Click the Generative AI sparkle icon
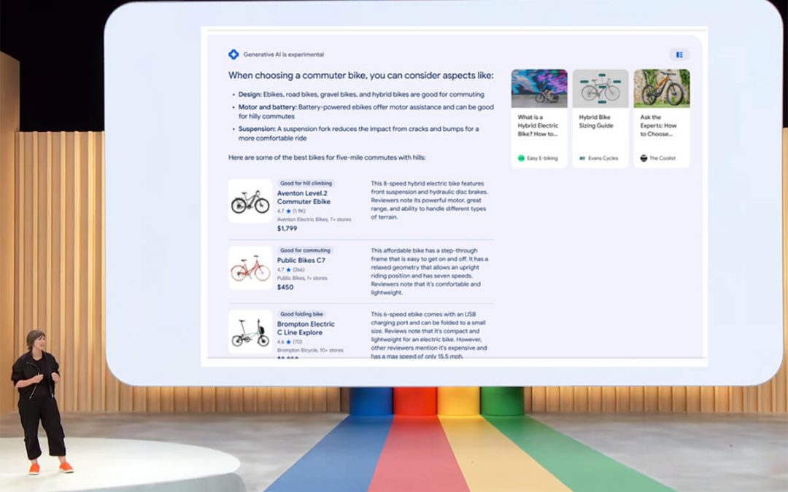 [233, 54]
